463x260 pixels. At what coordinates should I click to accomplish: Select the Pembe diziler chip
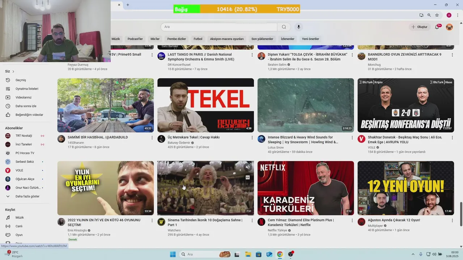pos(177,39)
